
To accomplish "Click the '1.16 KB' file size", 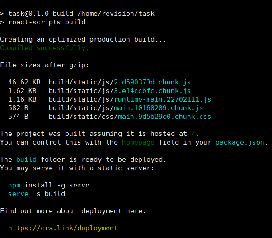I will pyautogui.click(x=22, y=99).
